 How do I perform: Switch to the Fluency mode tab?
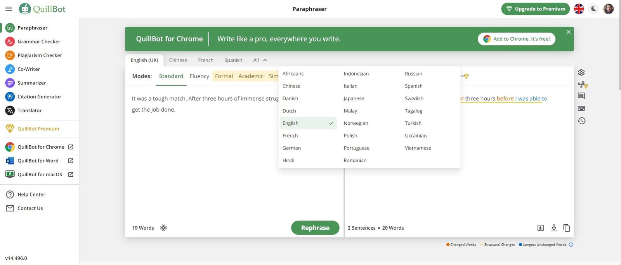click(199, 76)
